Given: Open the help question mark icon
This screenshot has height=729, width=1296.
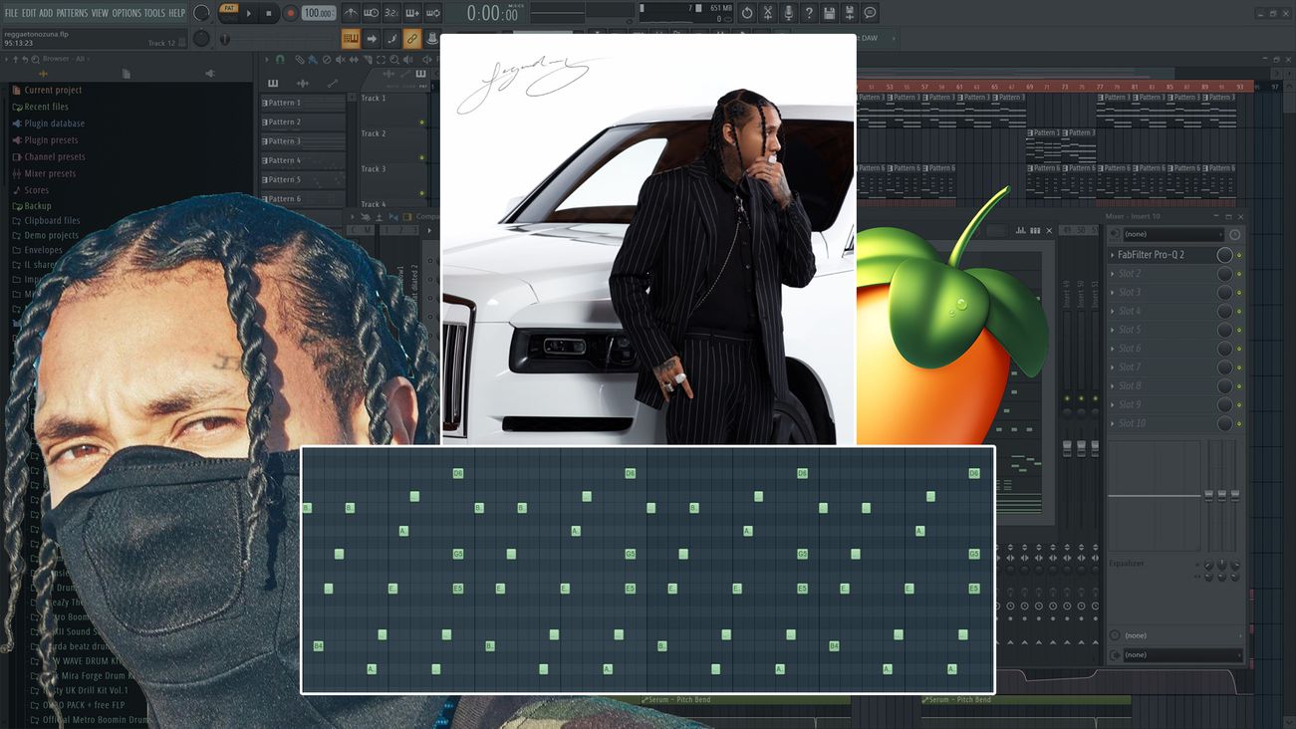Looking at the screenshot, I should [x=808, y=13].
